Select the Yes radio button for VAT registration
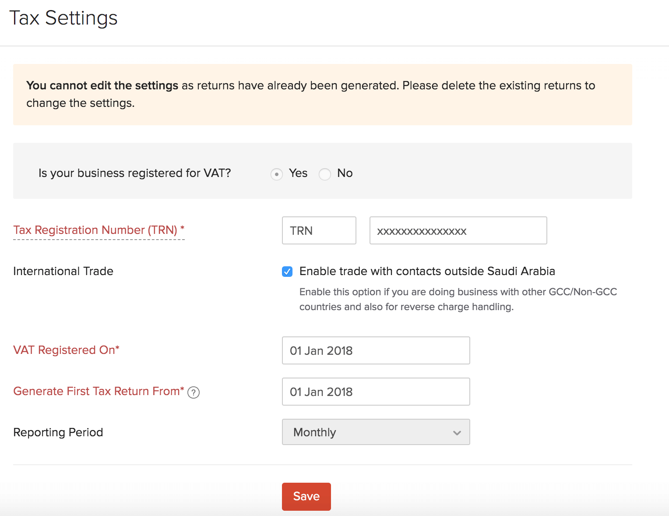 coord(276,174)
